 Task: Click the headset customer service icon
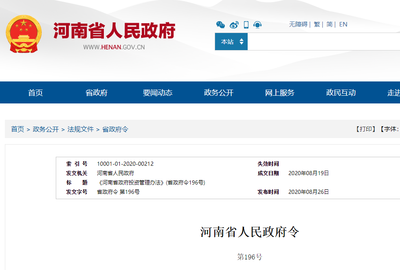click(257, 25)
